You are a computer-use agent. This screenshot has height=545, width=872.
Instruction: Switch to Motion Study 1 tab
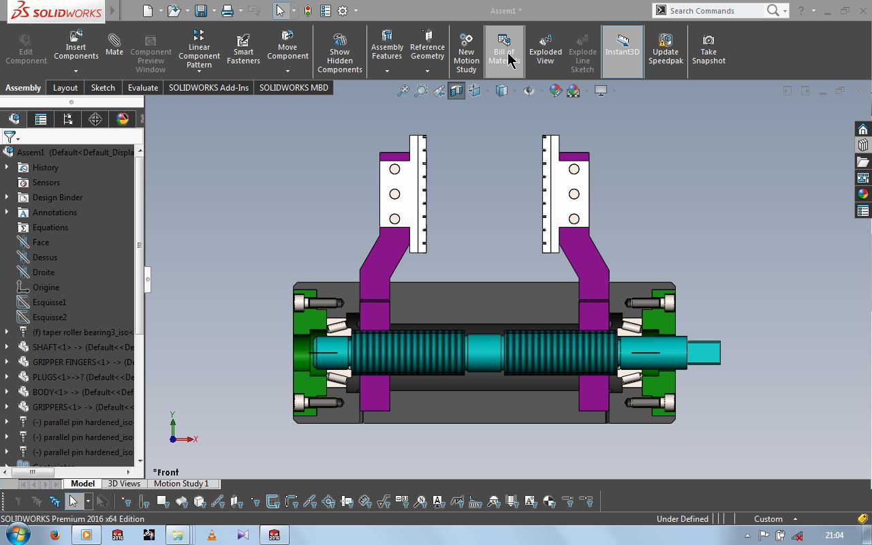coord(181,484)
